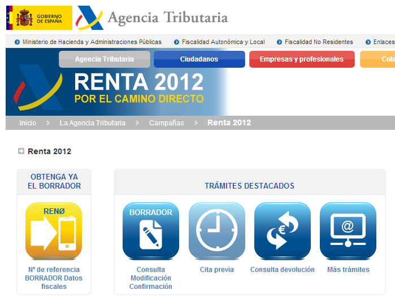Viewport: 395px width, 302px height.
Task: Open the partially visible orange Cola tab
Action: [377, 59]
